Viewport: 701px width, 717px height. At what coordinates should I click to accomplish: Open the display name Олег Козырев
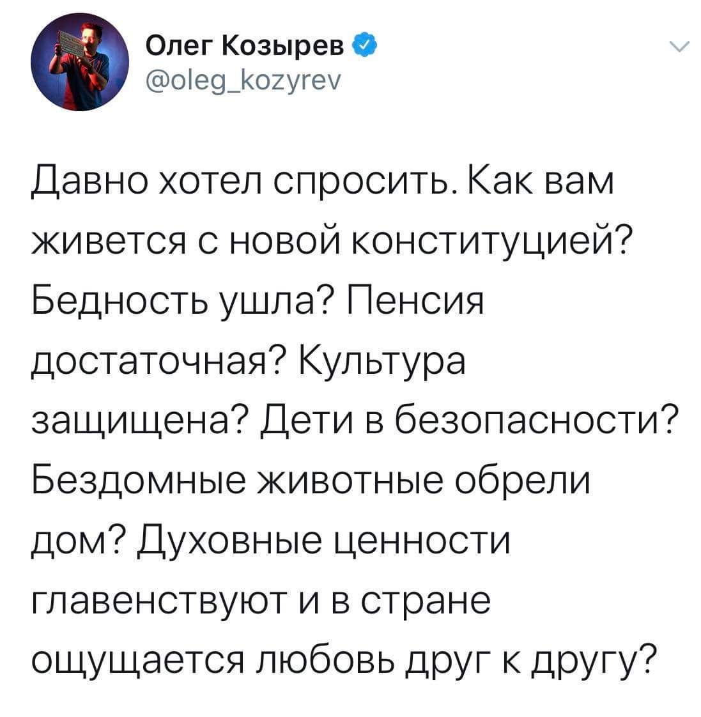coord(245,45)
